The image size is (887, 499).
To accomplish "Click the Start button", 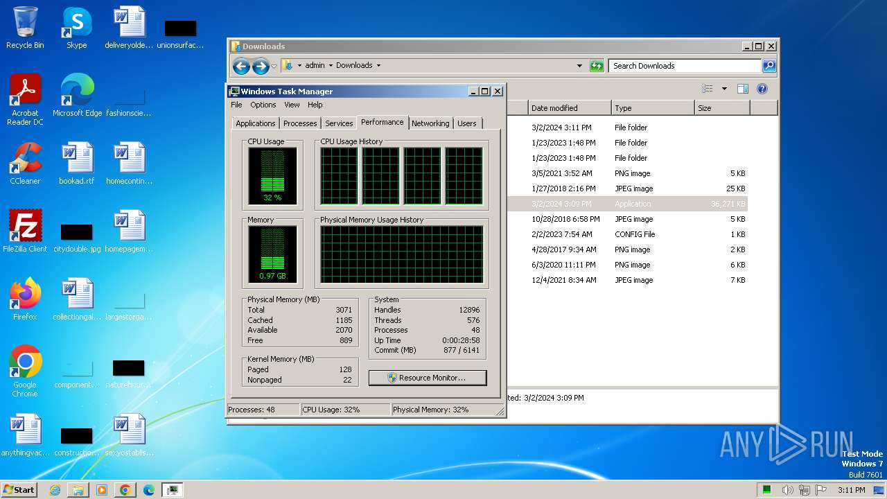I will pos(19,490).
